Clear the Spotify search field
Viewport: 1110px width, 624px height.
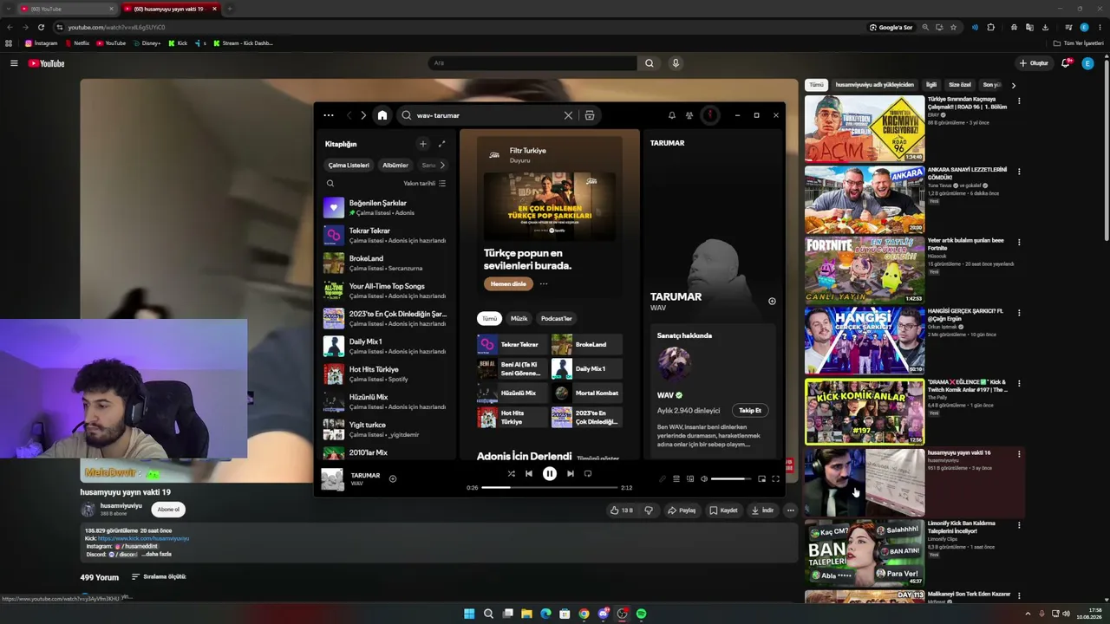(x=569, y=115)
